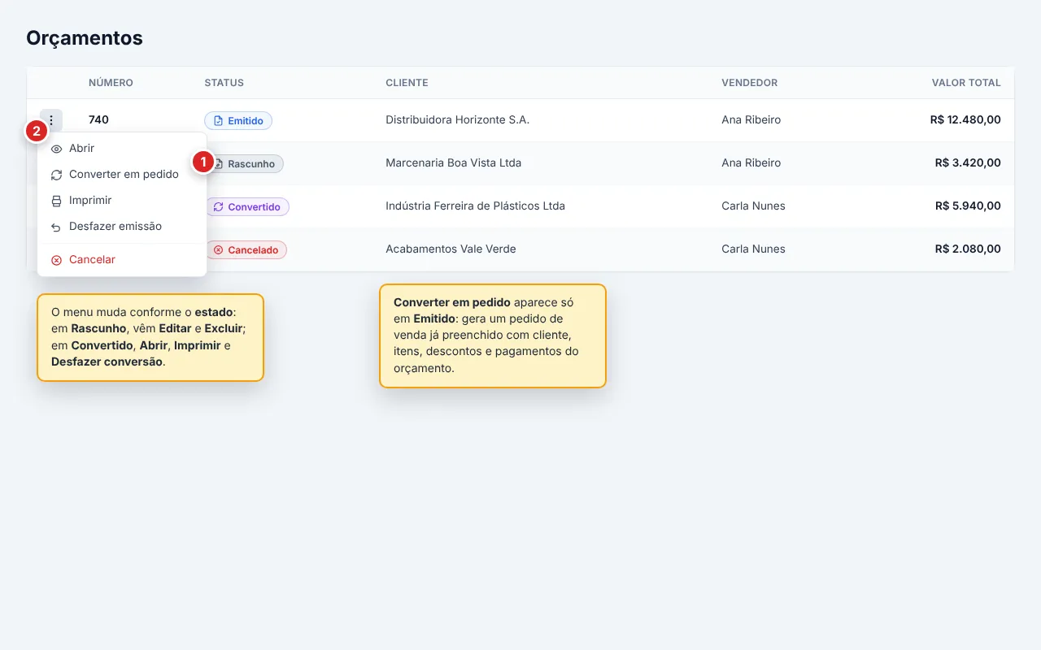Click the CLIENTE column header
This screenshot has width=1041, height=650.
(x=407, y=83)
